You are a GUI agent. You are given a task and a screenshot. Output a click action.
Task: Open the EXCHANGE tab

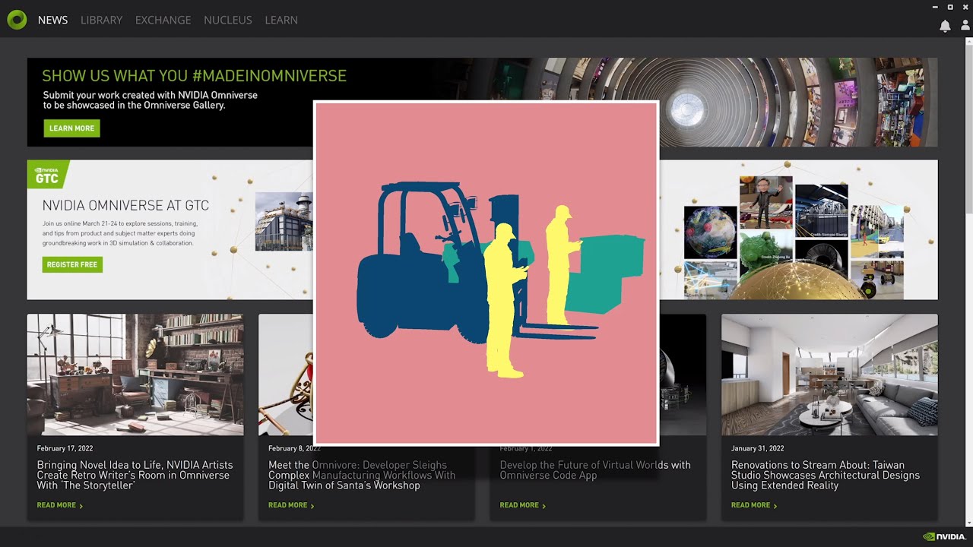tap(163, 20)
